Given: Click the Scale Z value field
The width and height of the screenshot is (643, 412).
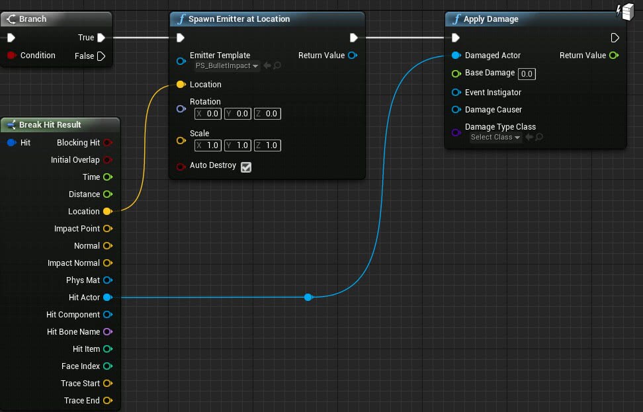Looking at the screenshot, I should pos(267,145).
